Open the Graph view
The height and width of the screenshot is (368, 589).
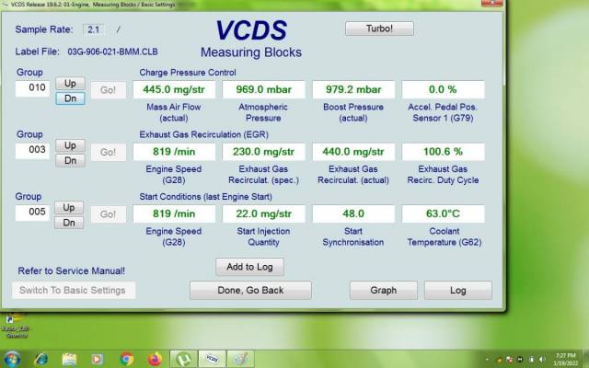383,290
